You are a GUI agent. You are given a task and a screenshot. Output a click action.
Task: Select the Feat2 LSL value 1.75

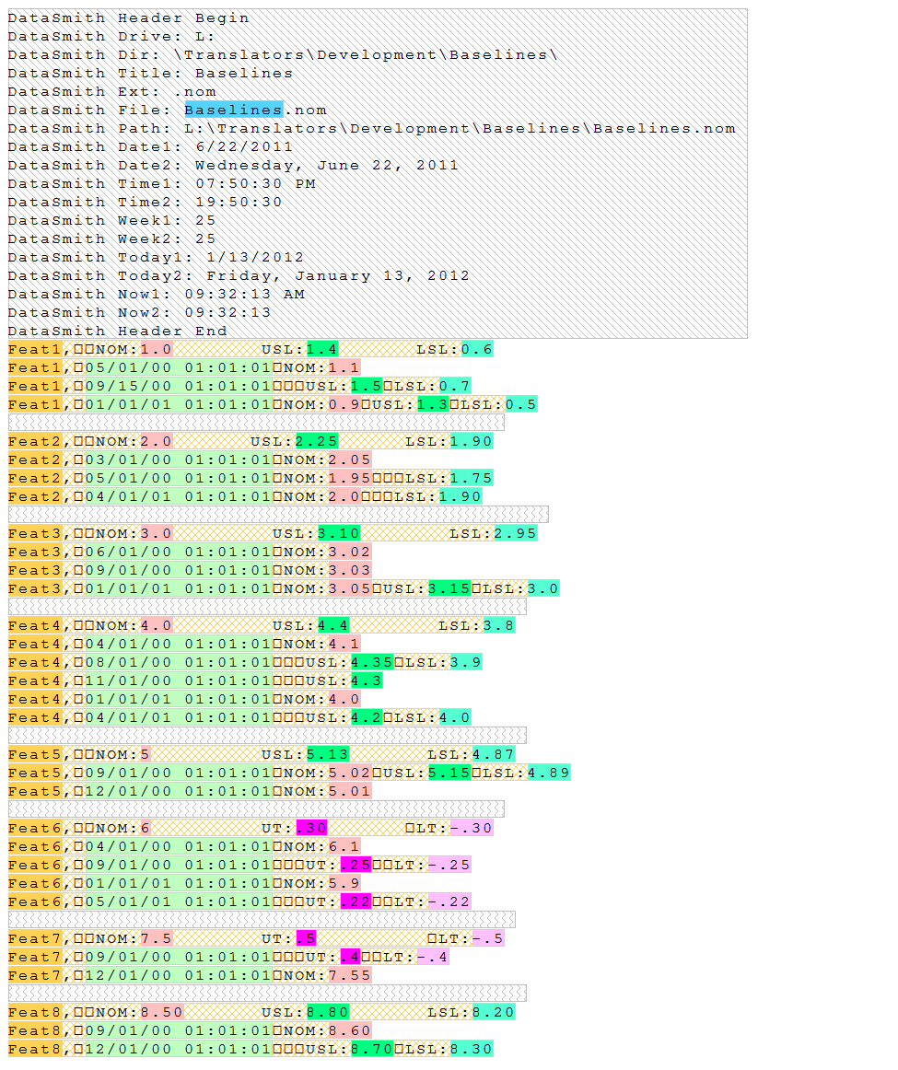471,478
